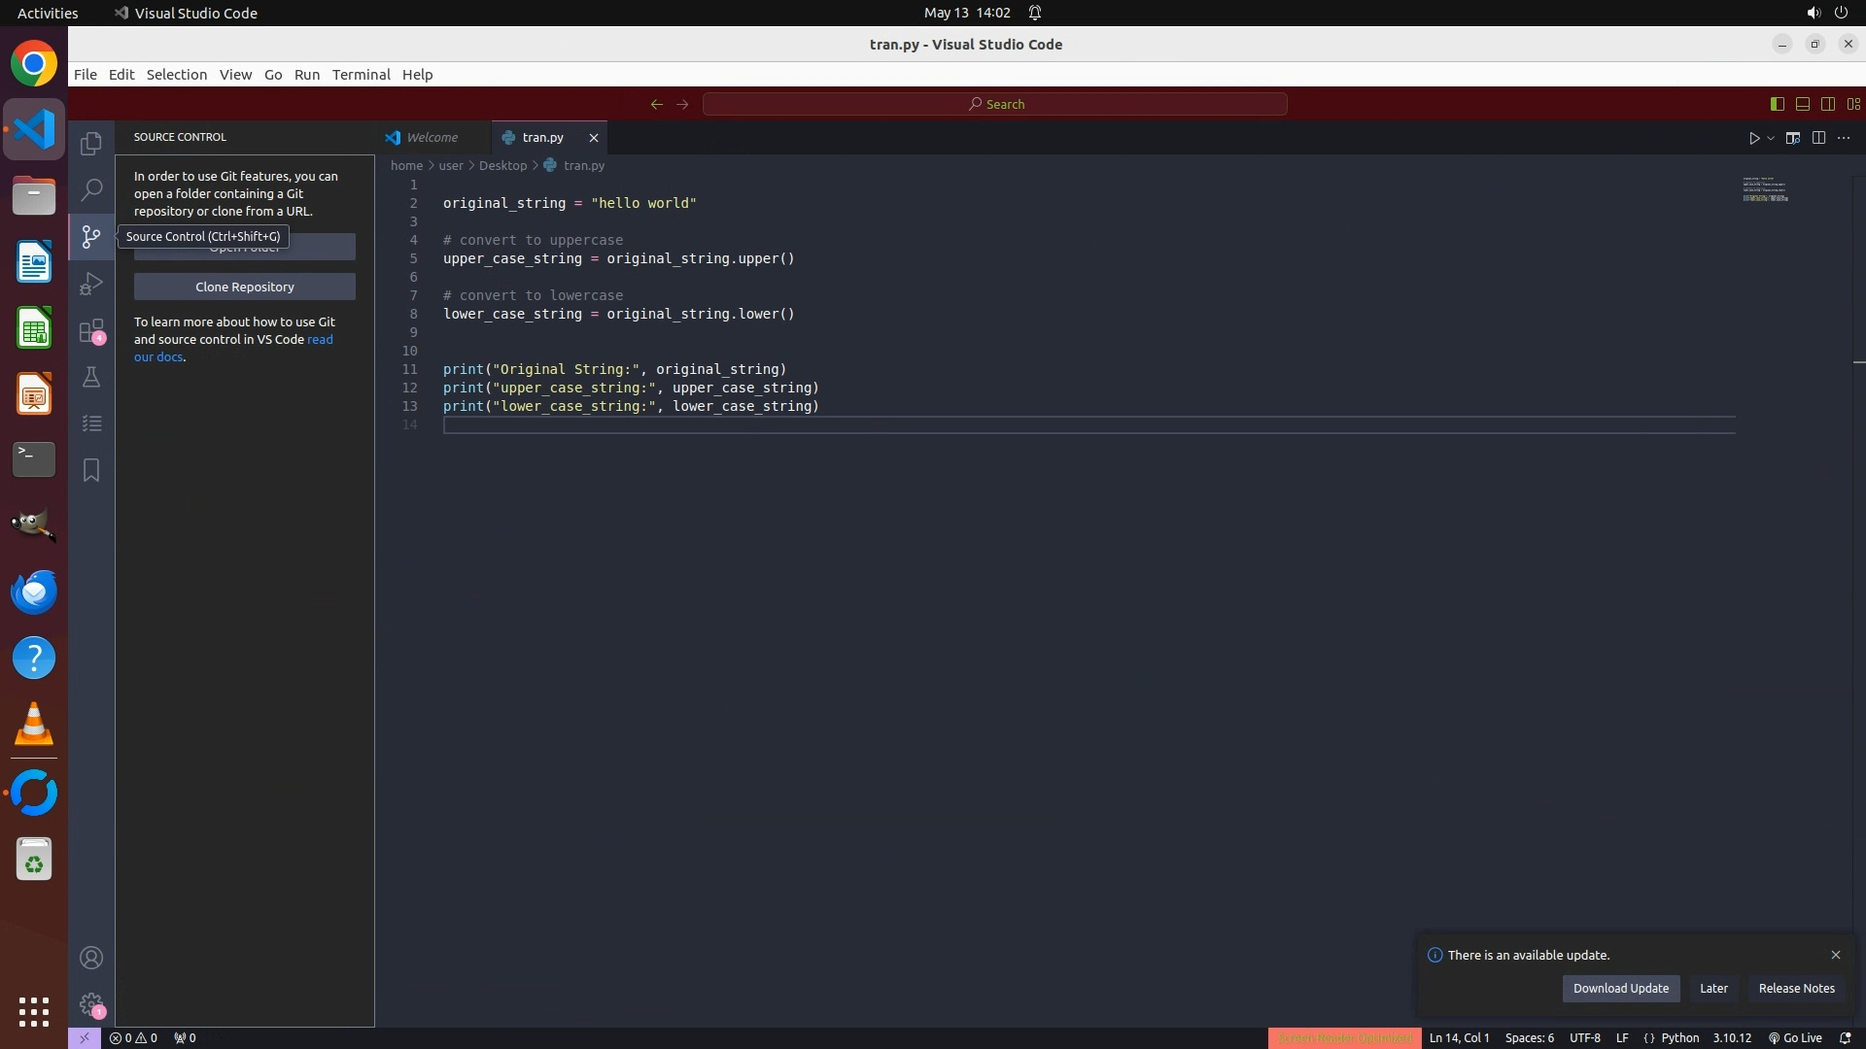Click the Download Update button
This screenshot has height=1049, width=1866.
(1620, 988)
